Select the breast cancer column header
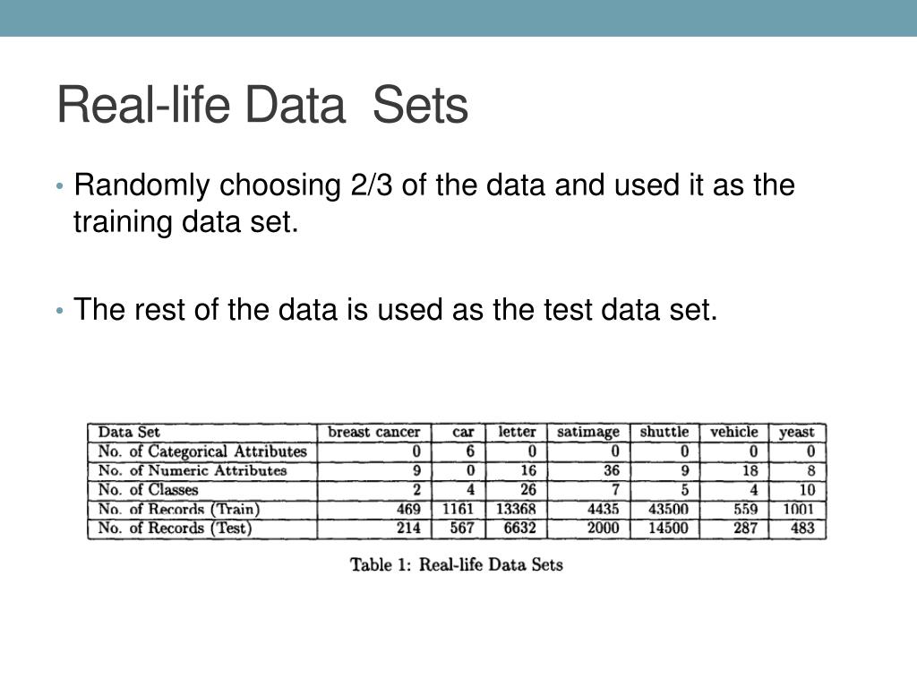This screenshot has height=688, width=917. [x=373, y=433]
